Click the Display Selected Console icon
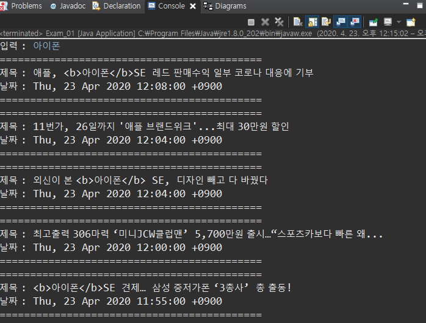Viewport: 426px width, 323px height. coord(388,22)
